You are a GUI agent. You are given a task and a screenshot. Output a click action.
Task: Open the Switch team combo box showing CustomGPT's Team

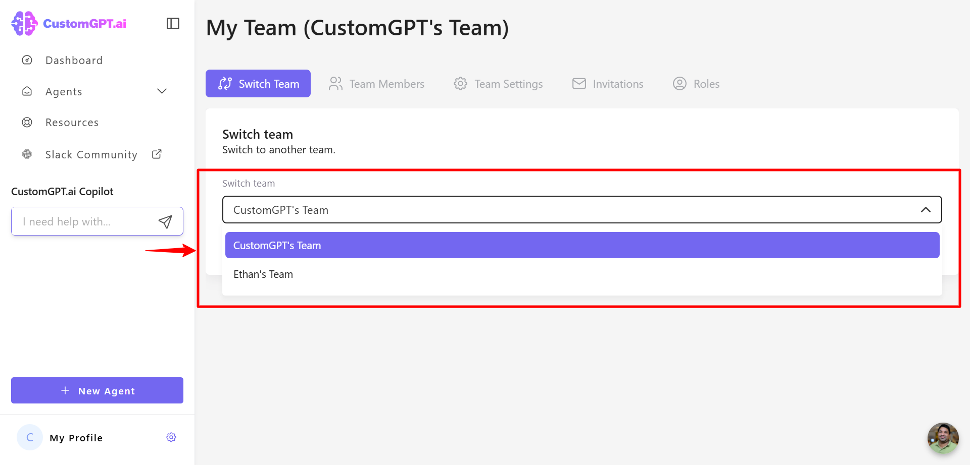pos(582,210)
